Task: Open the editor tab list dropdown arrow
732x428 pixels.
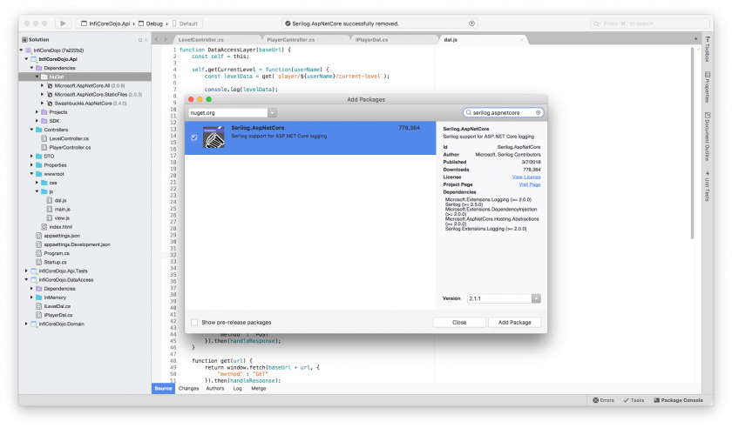Action: [695, 40]
